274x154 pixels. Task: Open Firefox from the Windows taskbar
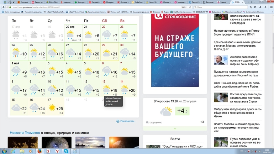(x=39, y=151)
